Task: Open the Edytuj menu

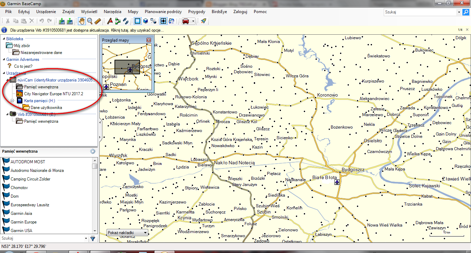Action: point(24,12)
